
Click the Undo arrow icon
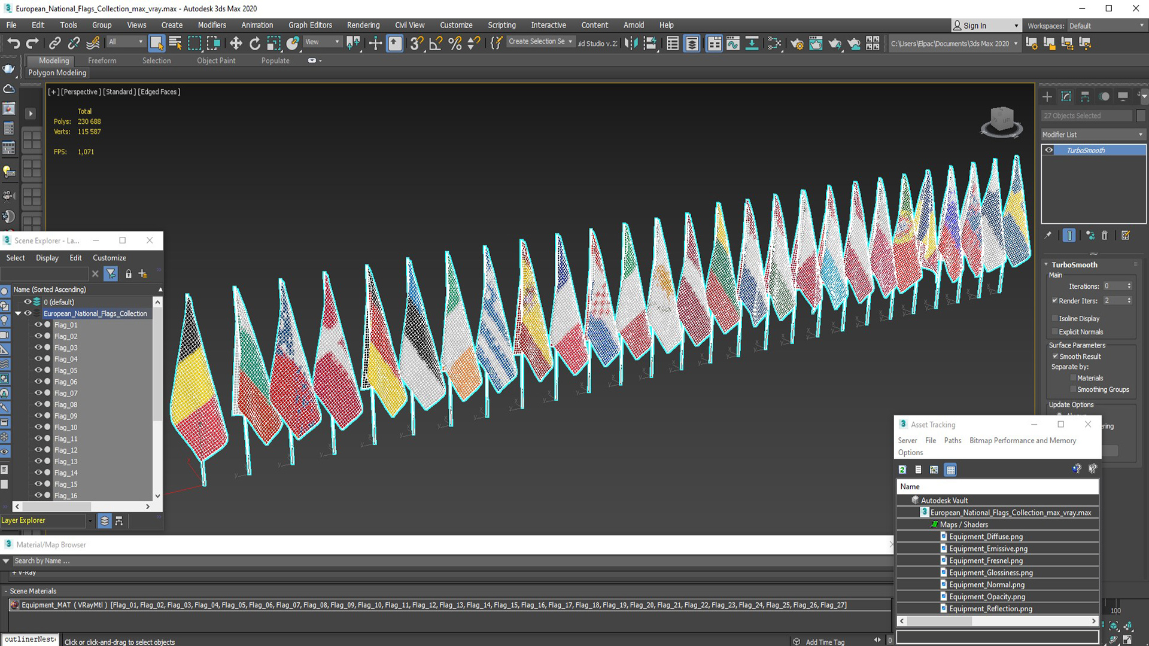pyautogui.click(x=13, y=43)
